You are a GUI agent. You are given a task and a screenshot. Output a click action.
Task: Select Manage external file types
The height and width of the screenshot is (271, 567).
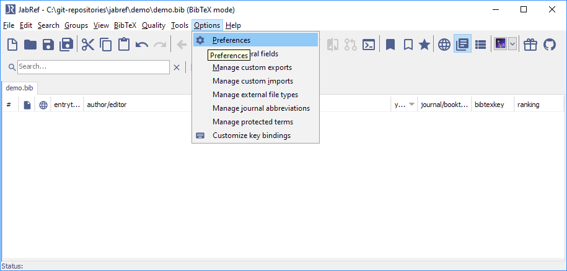click(x=255, y=95)
